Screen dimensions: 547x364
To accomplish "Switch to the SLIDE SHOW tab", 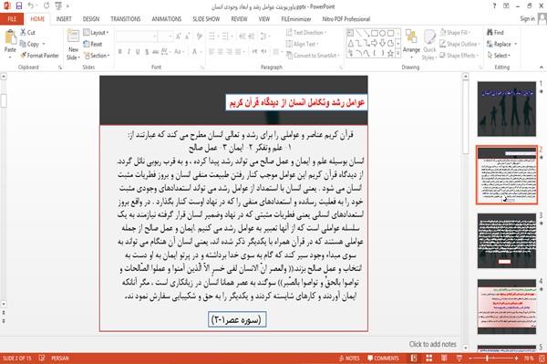I will coord(206,19).
